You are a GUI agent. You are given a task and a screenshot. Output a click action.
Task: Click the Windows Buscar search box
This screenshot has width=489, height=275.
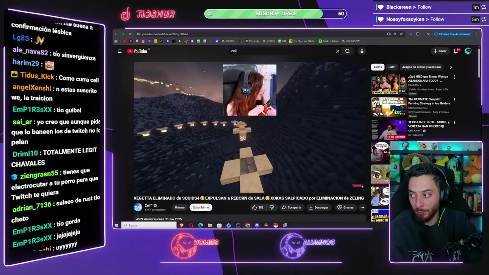(149, 225)
